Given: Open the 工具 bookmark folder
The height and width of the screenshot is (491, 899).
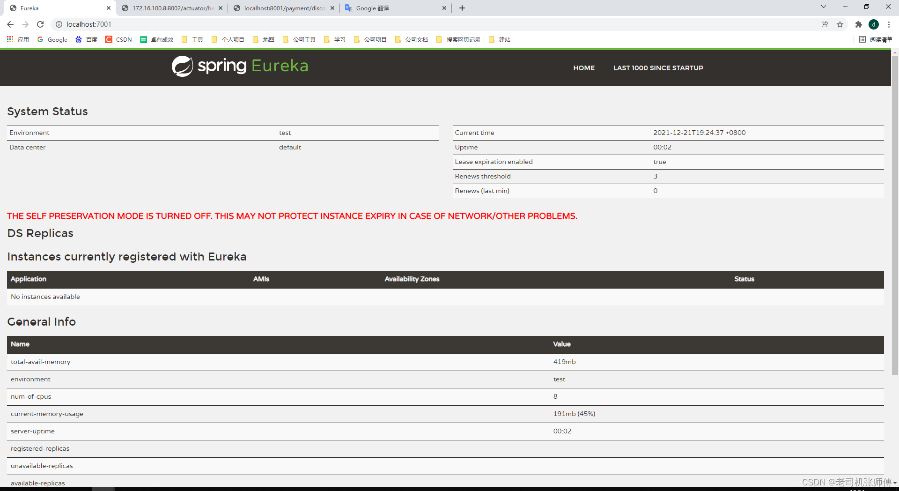Looking at the screenshot, I should tap(192, 39).
